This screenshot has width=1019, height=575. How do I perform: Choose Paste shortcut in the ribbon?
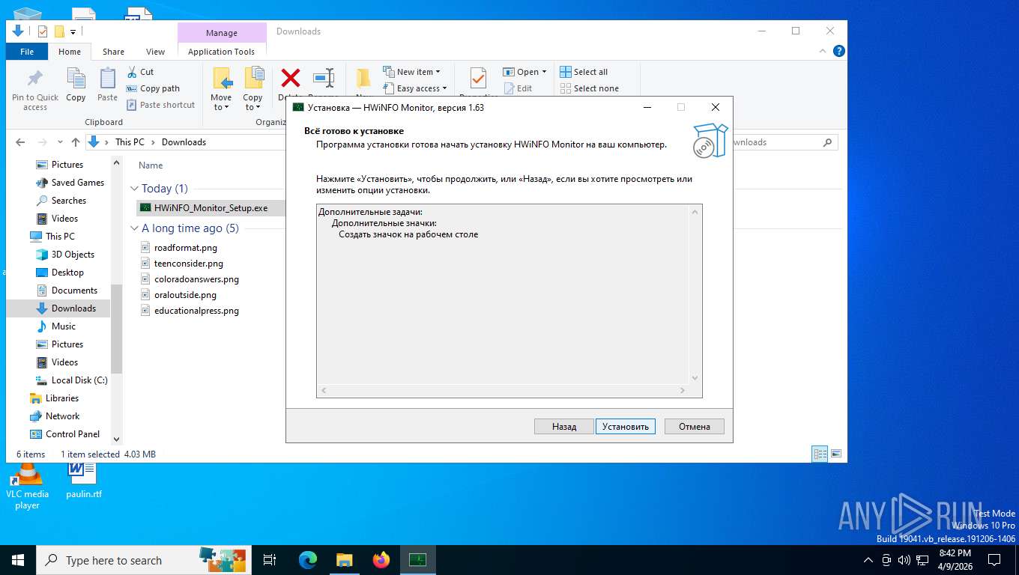[x=160, y=105]
